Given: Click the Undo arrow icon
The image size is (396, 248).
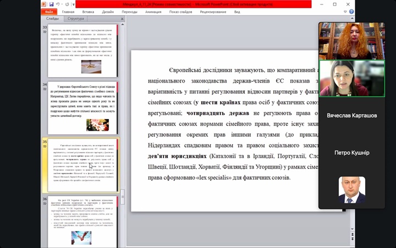Looking at the screenshot, I should click(58, 3).
